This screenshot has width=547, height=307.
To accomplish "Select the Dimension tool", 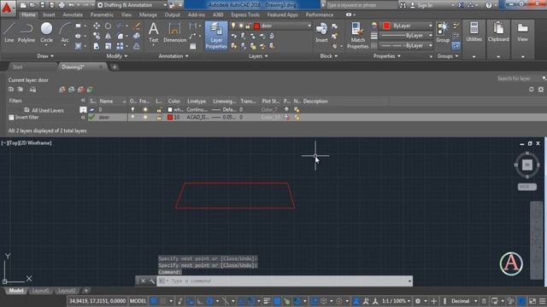I will coord(174,32).
